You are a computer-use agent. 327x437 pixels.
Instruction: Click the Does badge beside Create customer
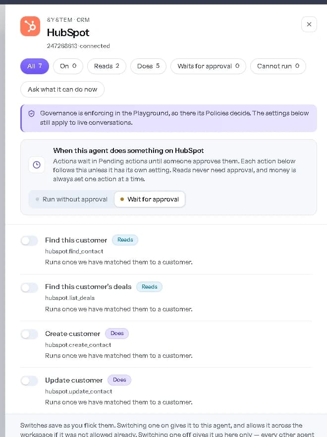pyautogui.click(x=117, y=334)
